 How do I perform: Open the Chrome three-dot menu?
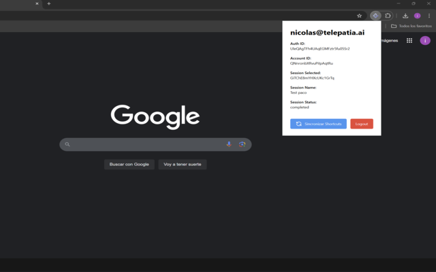[429, 16]
